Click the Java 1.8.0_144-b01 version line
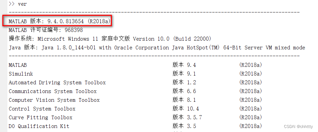This screenshot has width=318, height=132. click(x=157, y=48)
